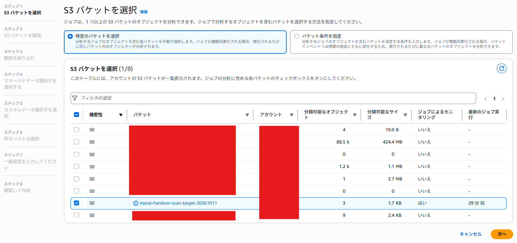Screen dimensions: 517x243
Task: Click page number 1 in pagination
Action: coord(494,99)
